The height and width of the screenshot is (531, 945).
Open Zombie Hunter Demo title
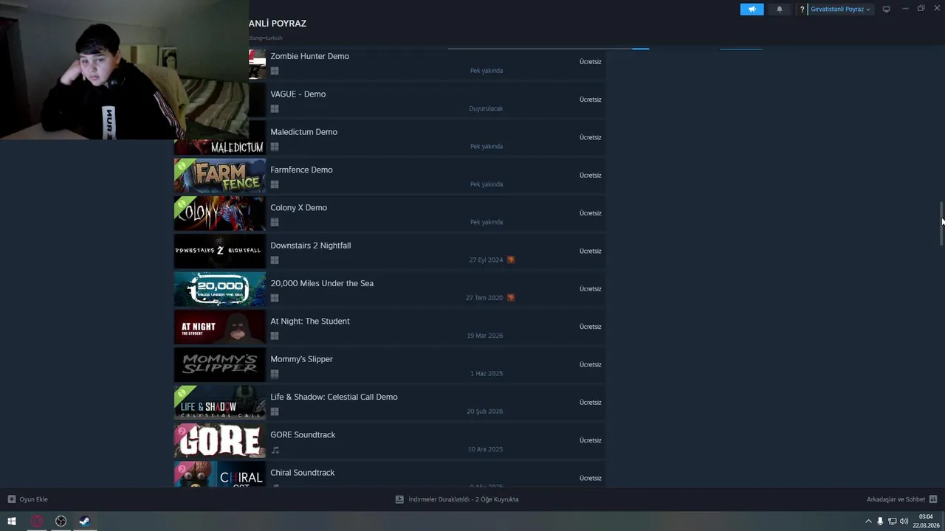(x=309, y=56)
